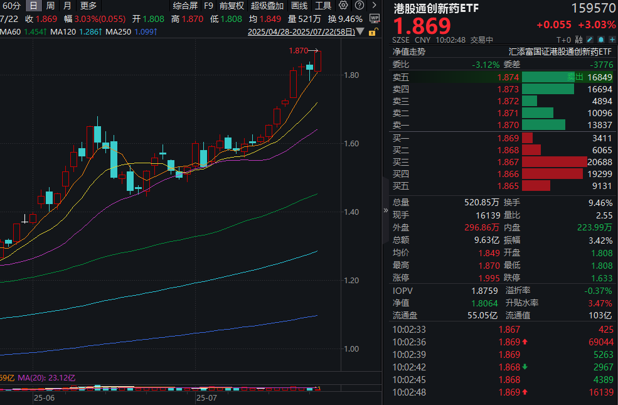
Task: Open the WP document icon below the toolbar
Action: coord(375,18)
